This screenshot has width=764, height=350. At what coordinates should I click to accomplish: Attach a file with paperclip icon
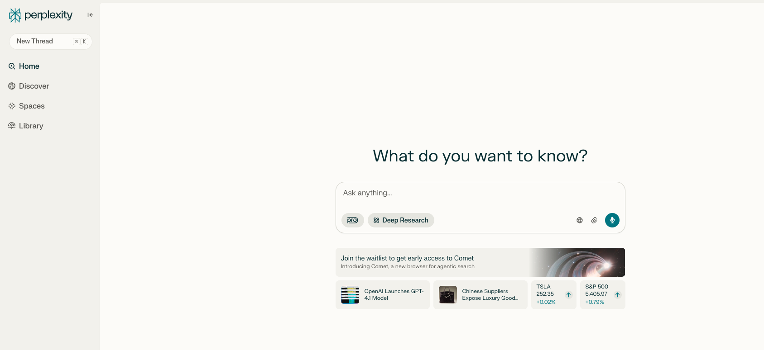(594, 220)
